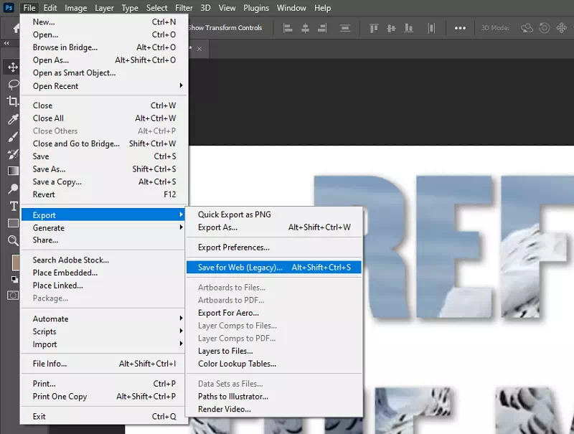
Task: Click the highlighted Export menu item
Action: (x=103, y=214)
